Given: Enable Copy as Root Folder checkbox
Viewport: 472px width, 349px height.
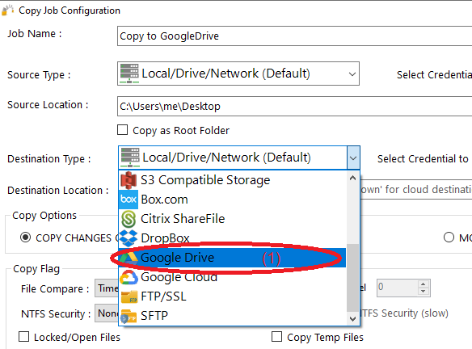Looking at the screenshot, I should click(123, 130).
